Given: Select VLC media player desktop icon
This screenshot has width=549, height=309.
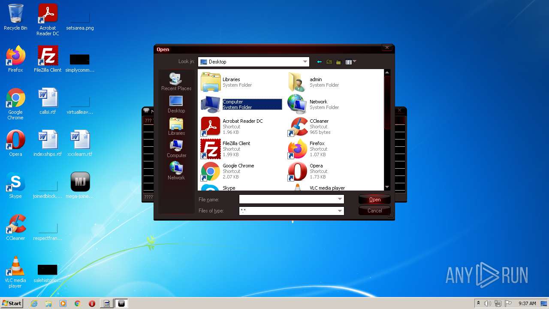Looking at the screenshot, I should [15, 272].
